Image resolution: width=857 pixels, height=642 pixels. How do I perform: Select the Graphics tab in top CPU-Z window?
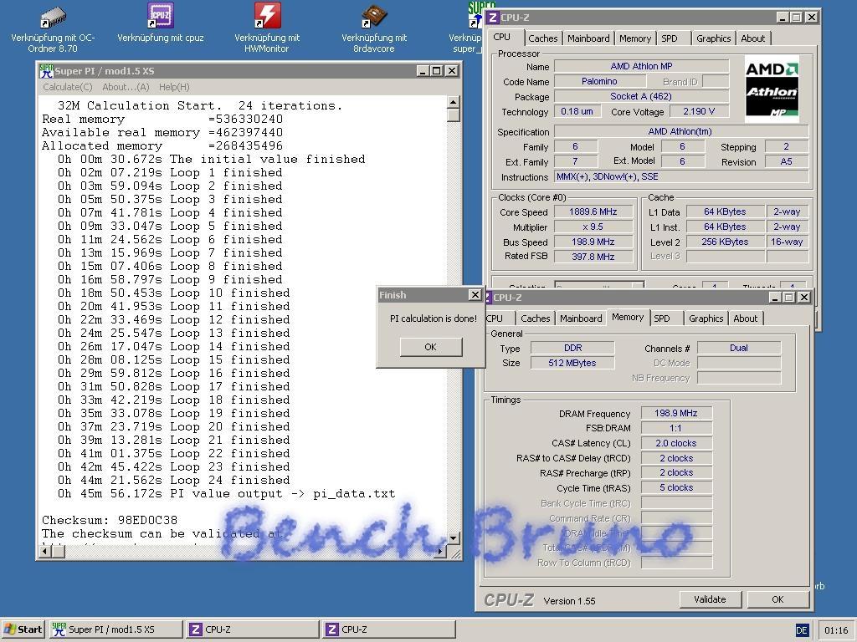point(713,38)
